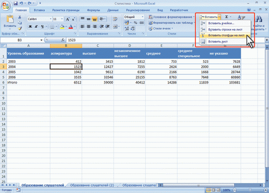Increase the indent
The width and height of the screenshot is (269, 193).
[108, 26]
